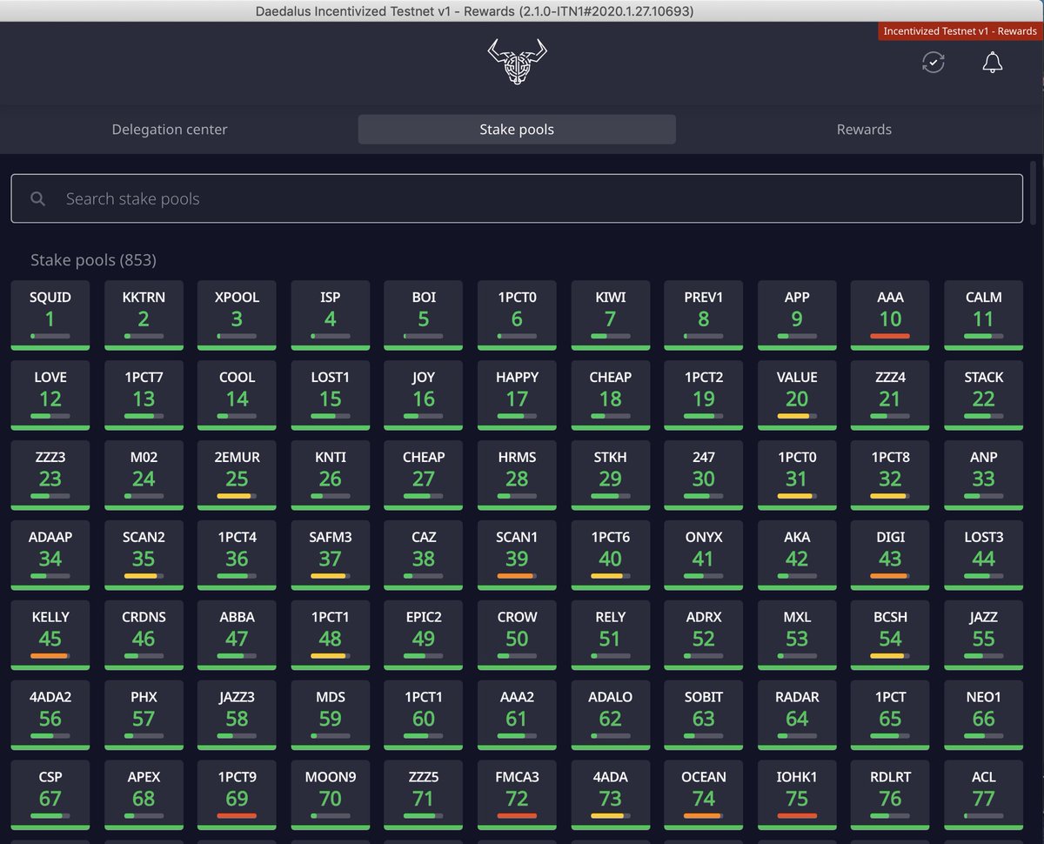1044x844 pixels.
Task: Select the ISP stake pool card
Action: pos(330,315)
